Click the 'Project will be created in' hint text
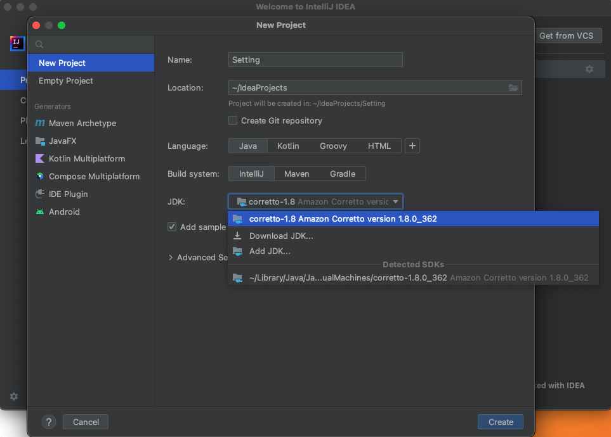The width and height of the screenshot is (611, 437). click(306, 103)
